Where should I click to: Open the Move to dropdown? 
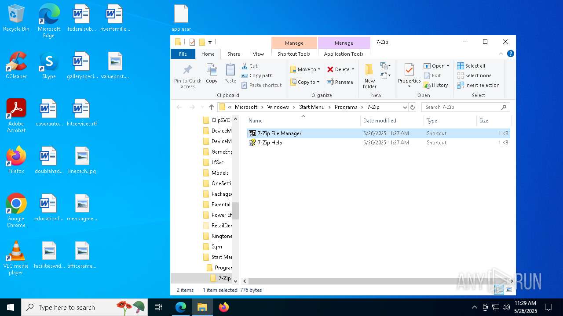[x=305, y=69]
